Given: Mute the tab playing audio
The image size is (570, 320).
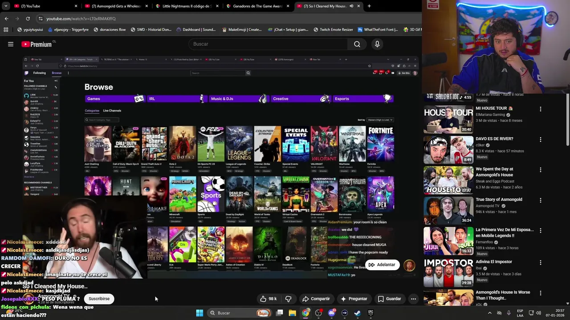Looking at the screenshot, I should coord(351,6).
